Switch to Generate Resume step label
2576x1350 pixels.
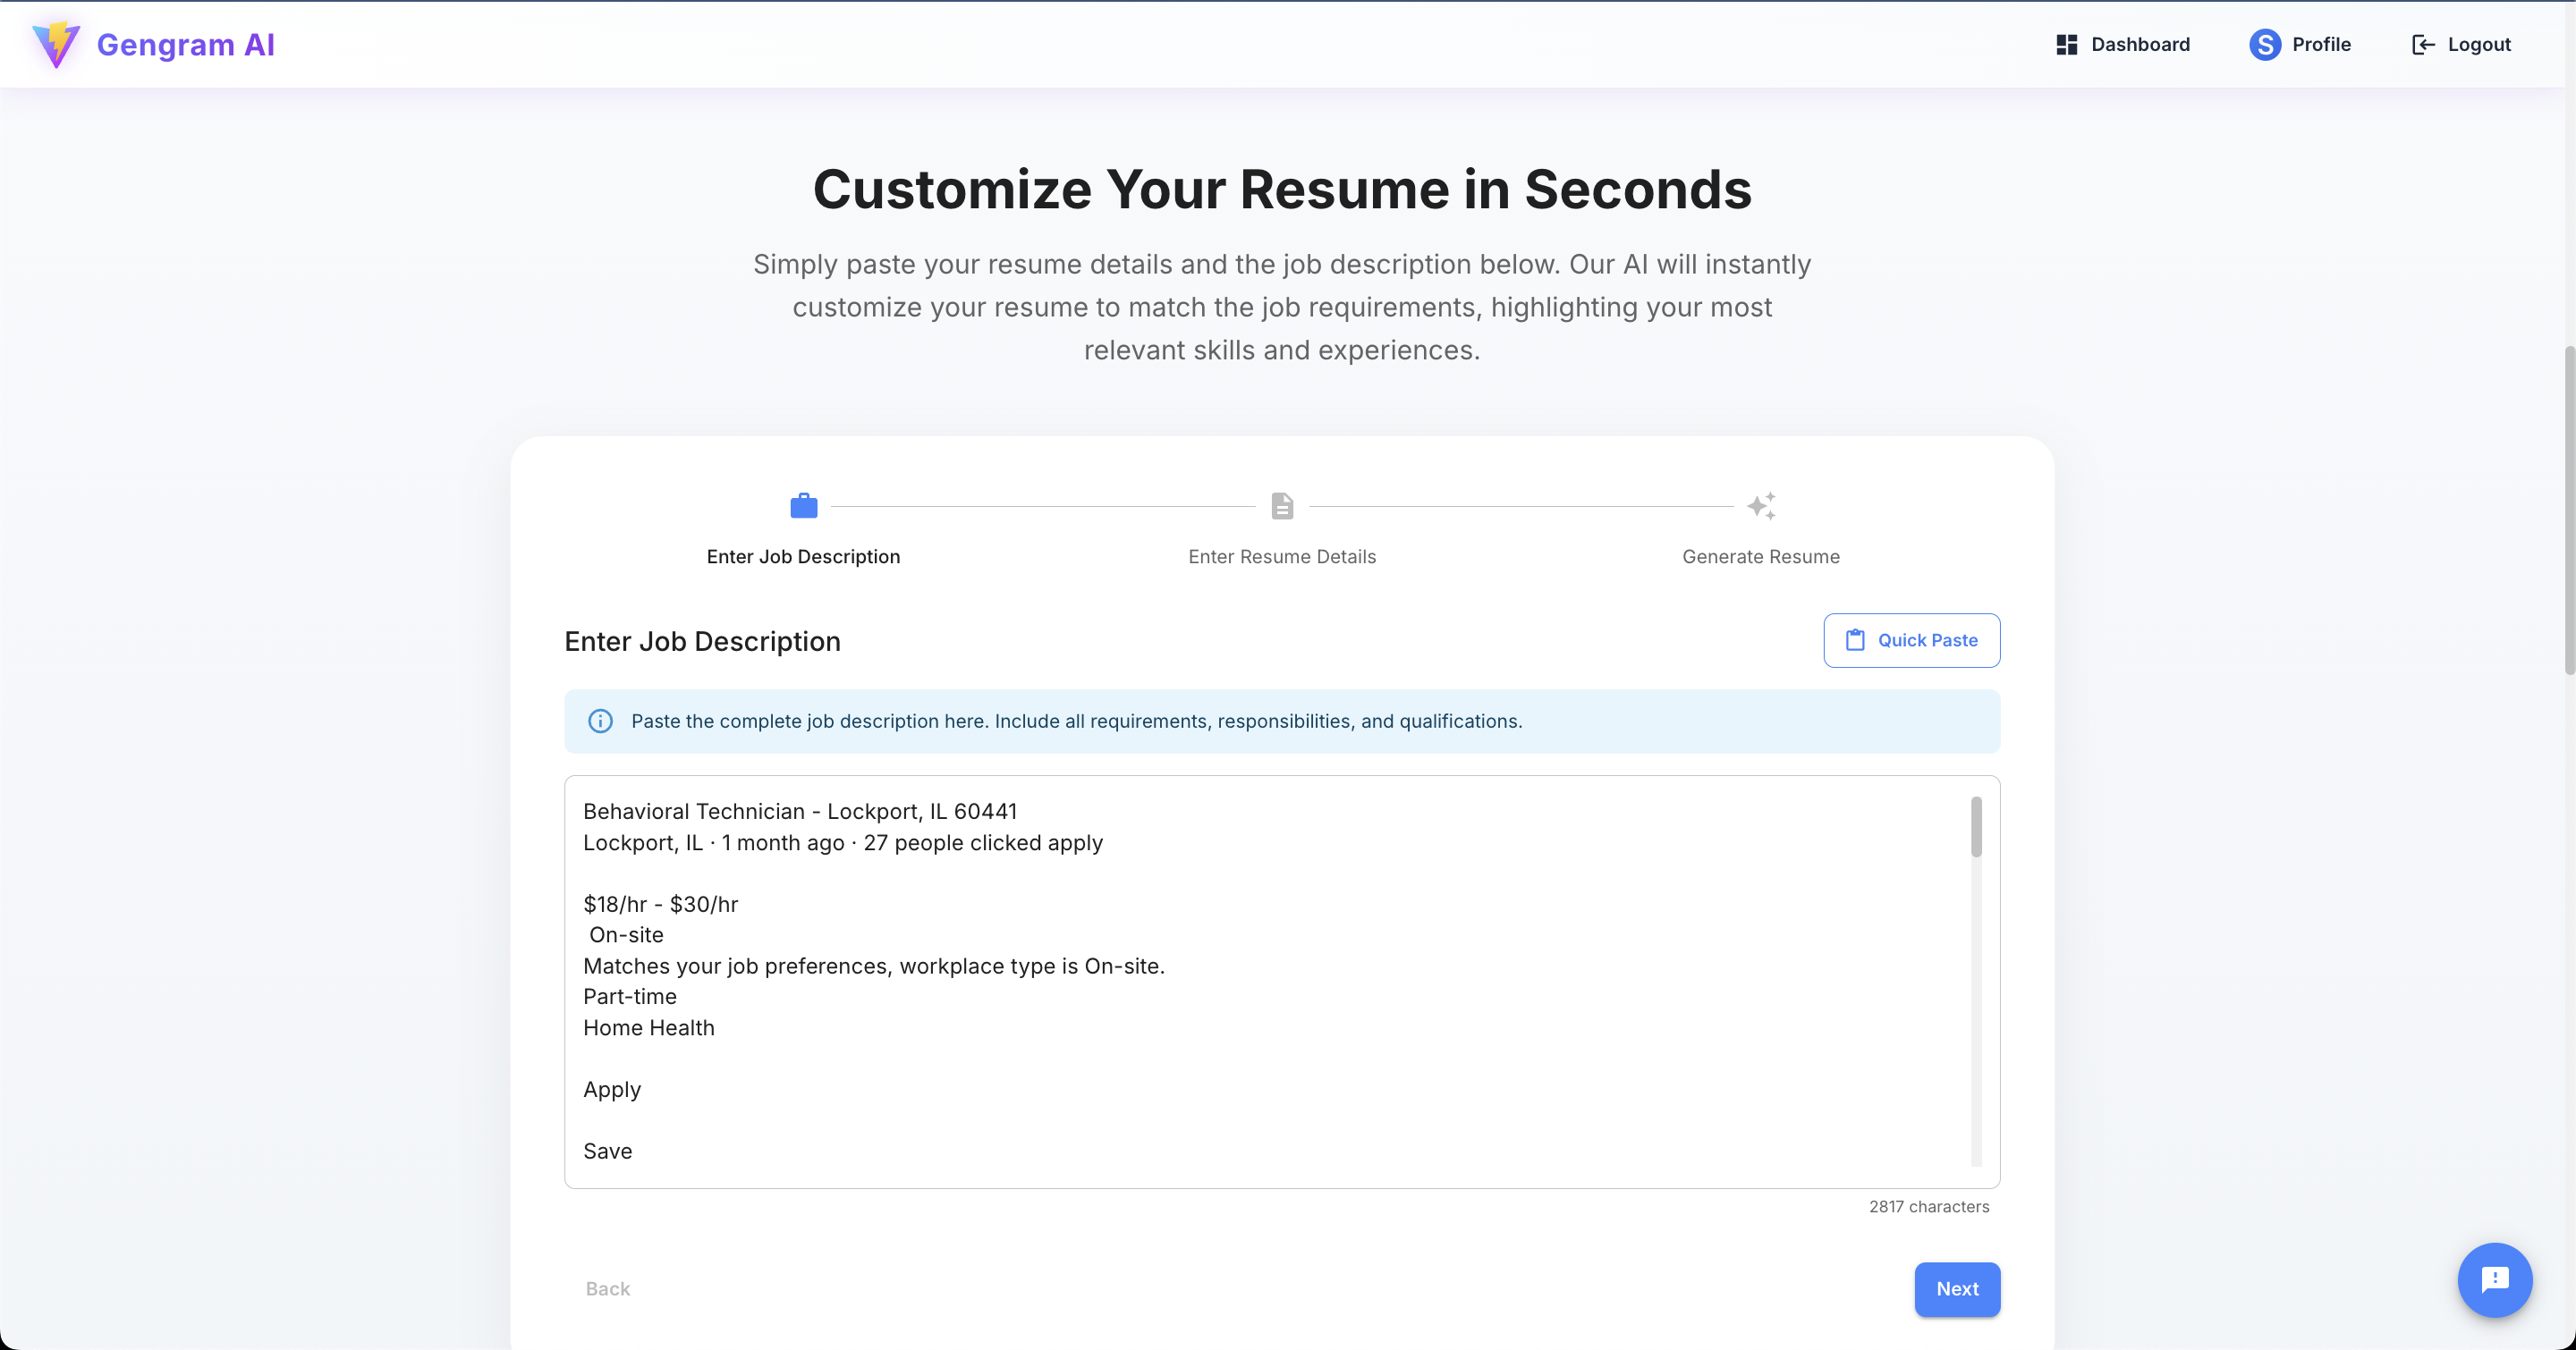(1760, 558)
